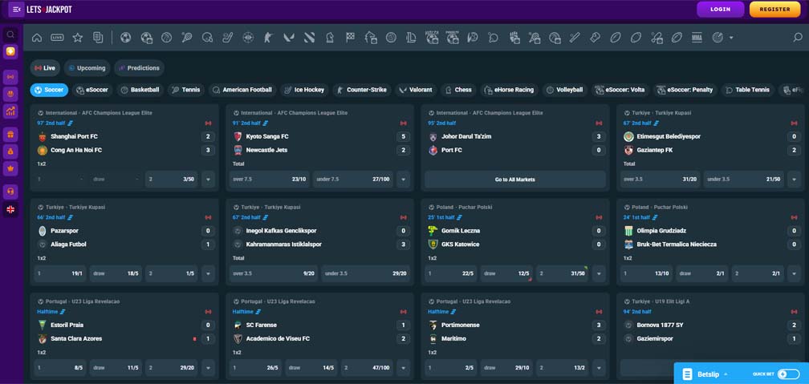Viewport: 809px width, 384px height.
Task: Click Go to All Markets for Johor match
Action: [515, 180]
